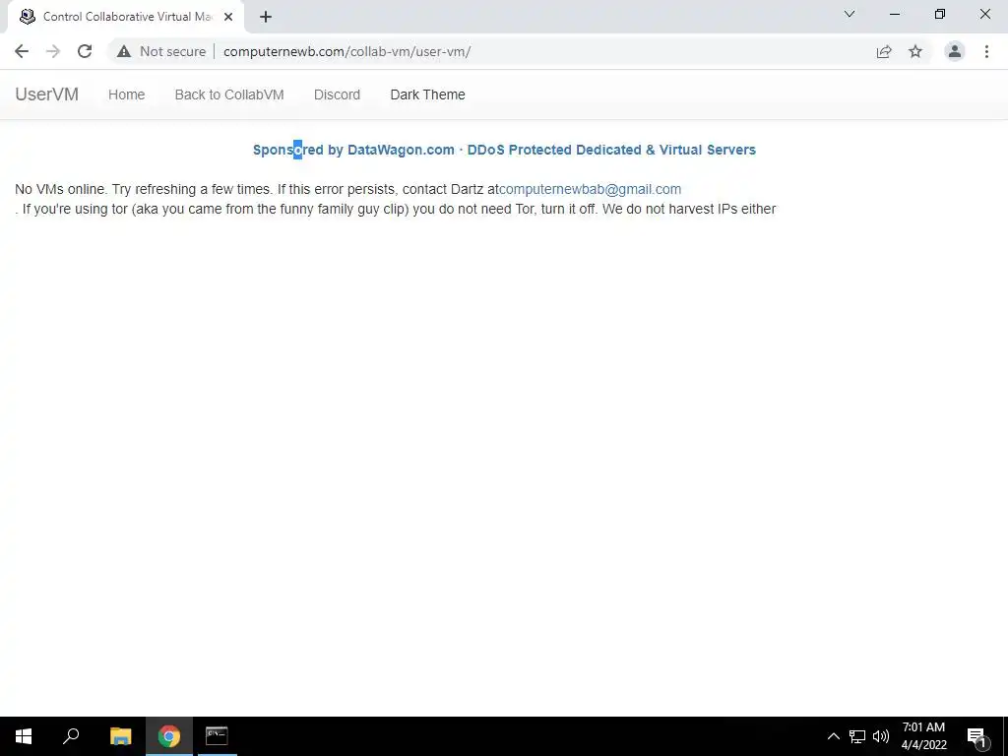Open the DataWagon.com sponsor link

[504, 150]
